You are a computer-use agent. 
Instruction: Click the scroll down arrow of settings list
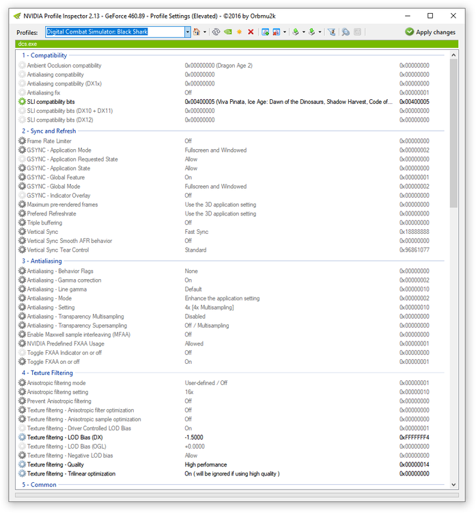[453, 484]
